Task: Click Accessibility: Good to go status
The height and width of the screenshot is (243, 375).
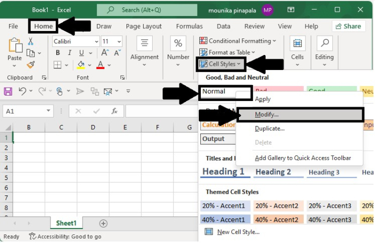Action: pos(65,237)
